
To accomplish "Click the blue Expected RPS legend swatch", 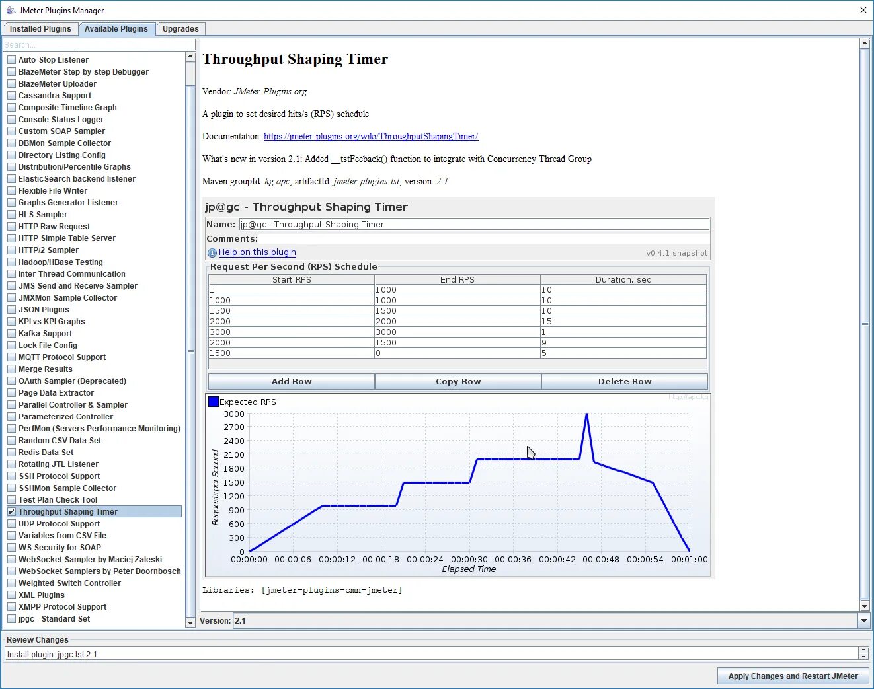I will coord(214,402).
